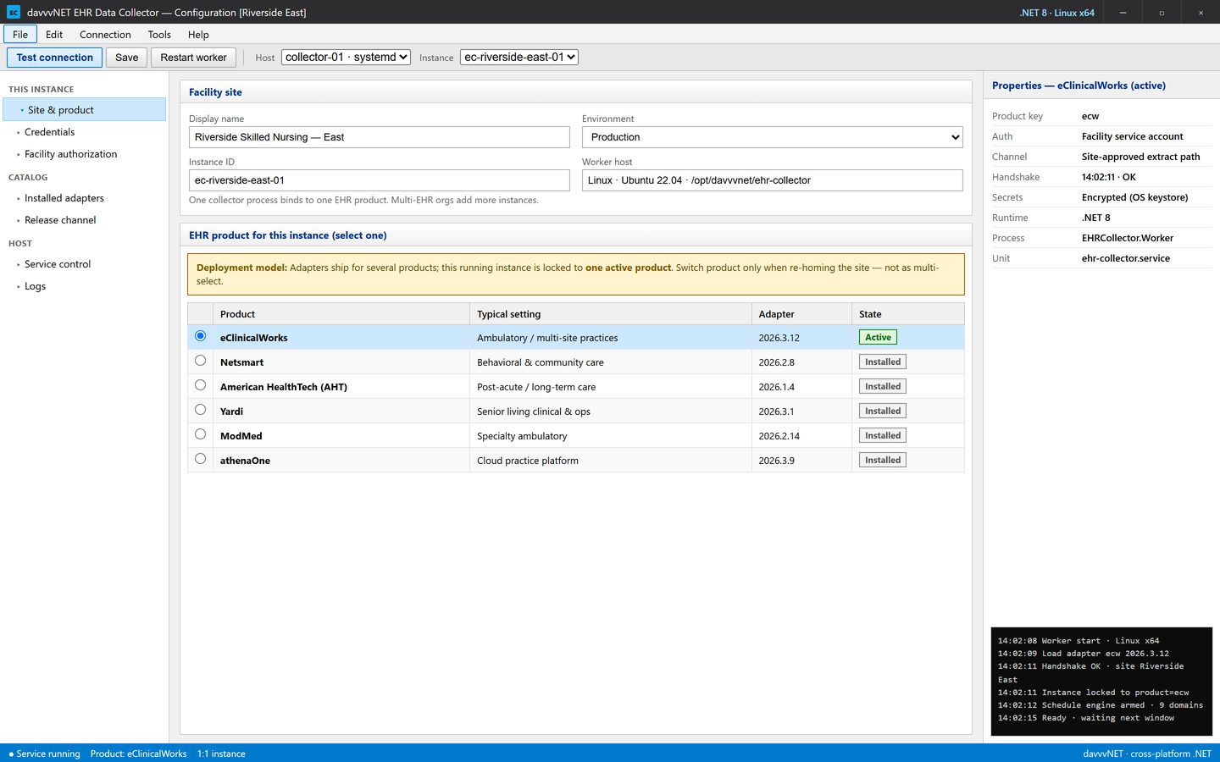Click the Display name input field
Screen dimensions: 1220x762
tap(380, 137)
